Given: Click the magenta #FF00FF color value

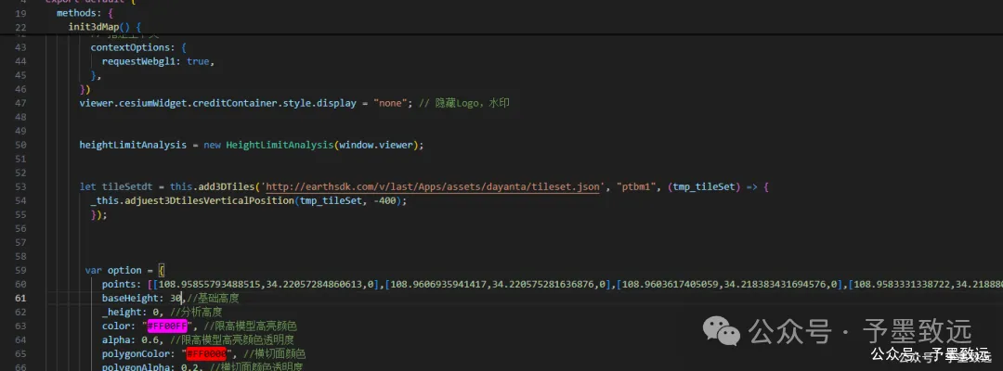Looking at the screenshot, I should point(168,326).
